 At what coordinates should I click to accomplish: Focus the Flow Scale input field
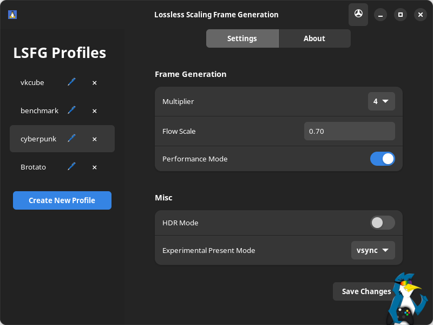click(349, 131)
